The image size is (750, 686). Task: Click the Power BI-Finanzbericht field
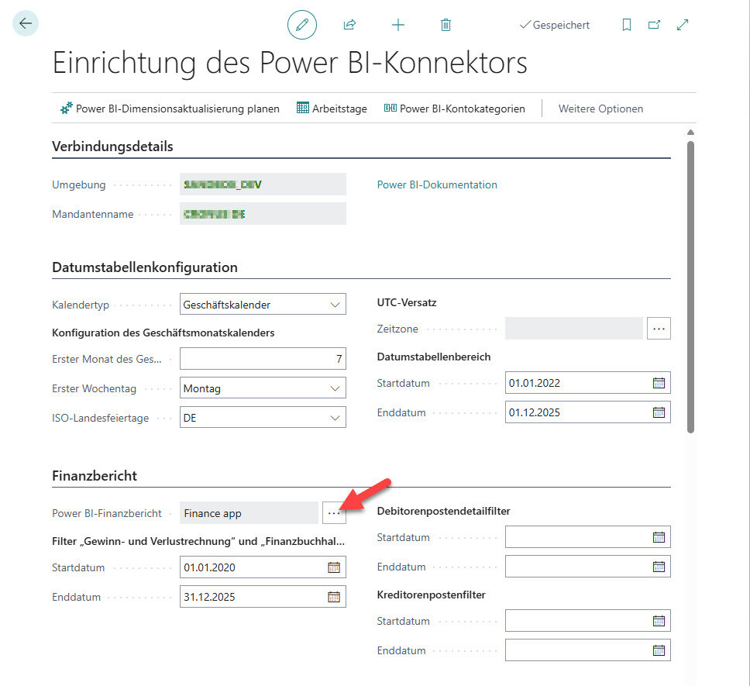[x=249, y=513]
